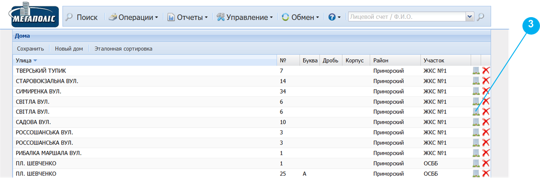Click the Поиск toolbar button
Screen dimensions: 540x178
82,17
